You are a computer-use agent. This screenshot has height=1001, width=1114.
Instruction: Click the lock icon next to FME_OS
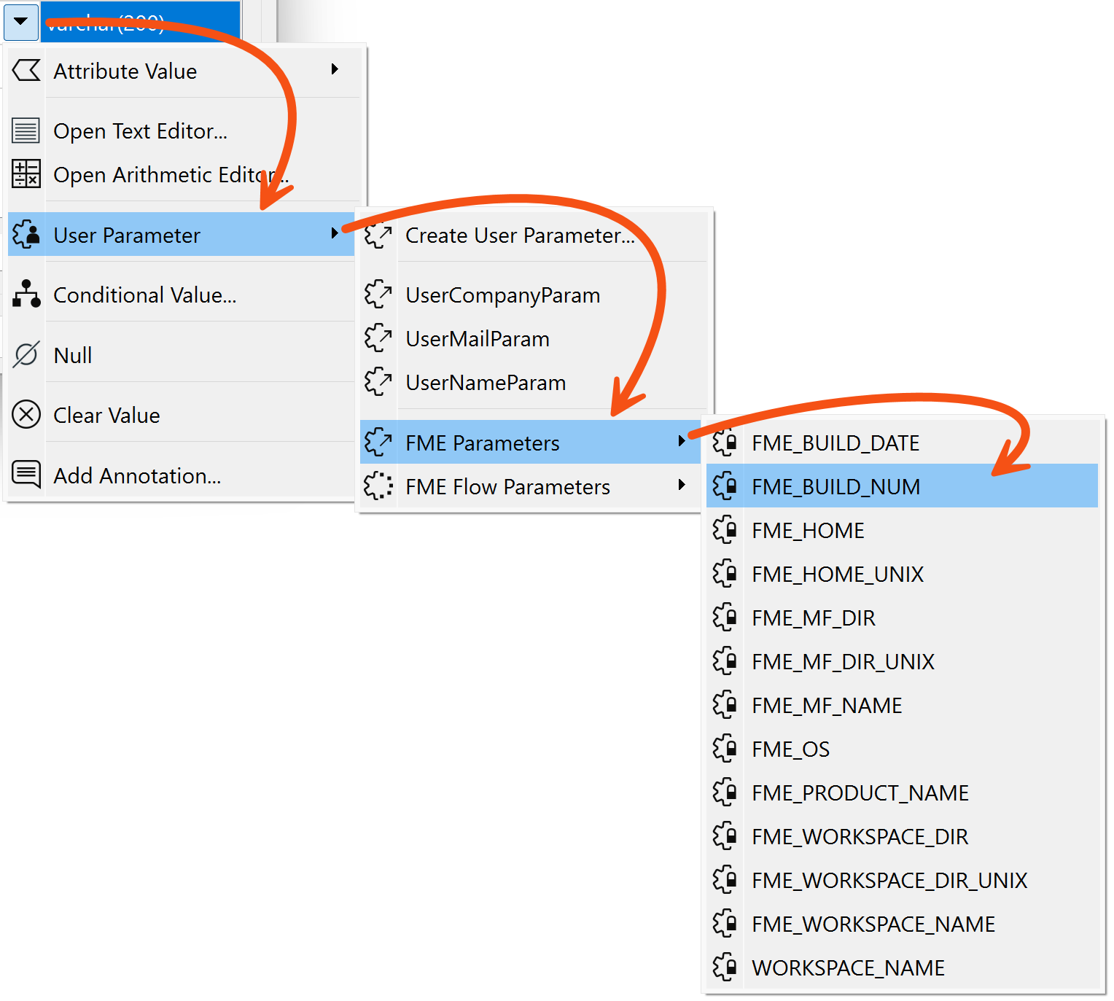725,749
